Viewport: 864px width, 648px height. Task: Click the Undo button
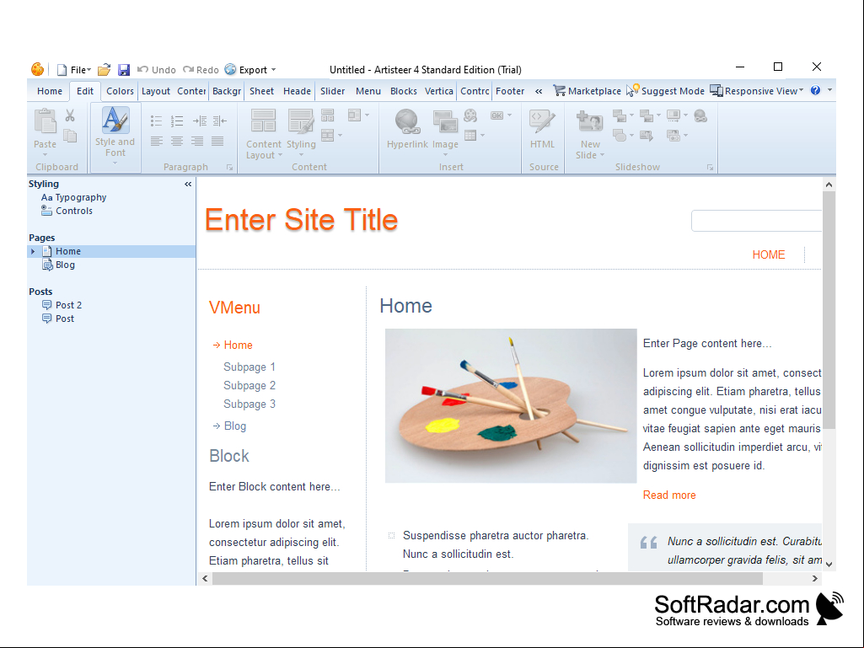(157, 70)
